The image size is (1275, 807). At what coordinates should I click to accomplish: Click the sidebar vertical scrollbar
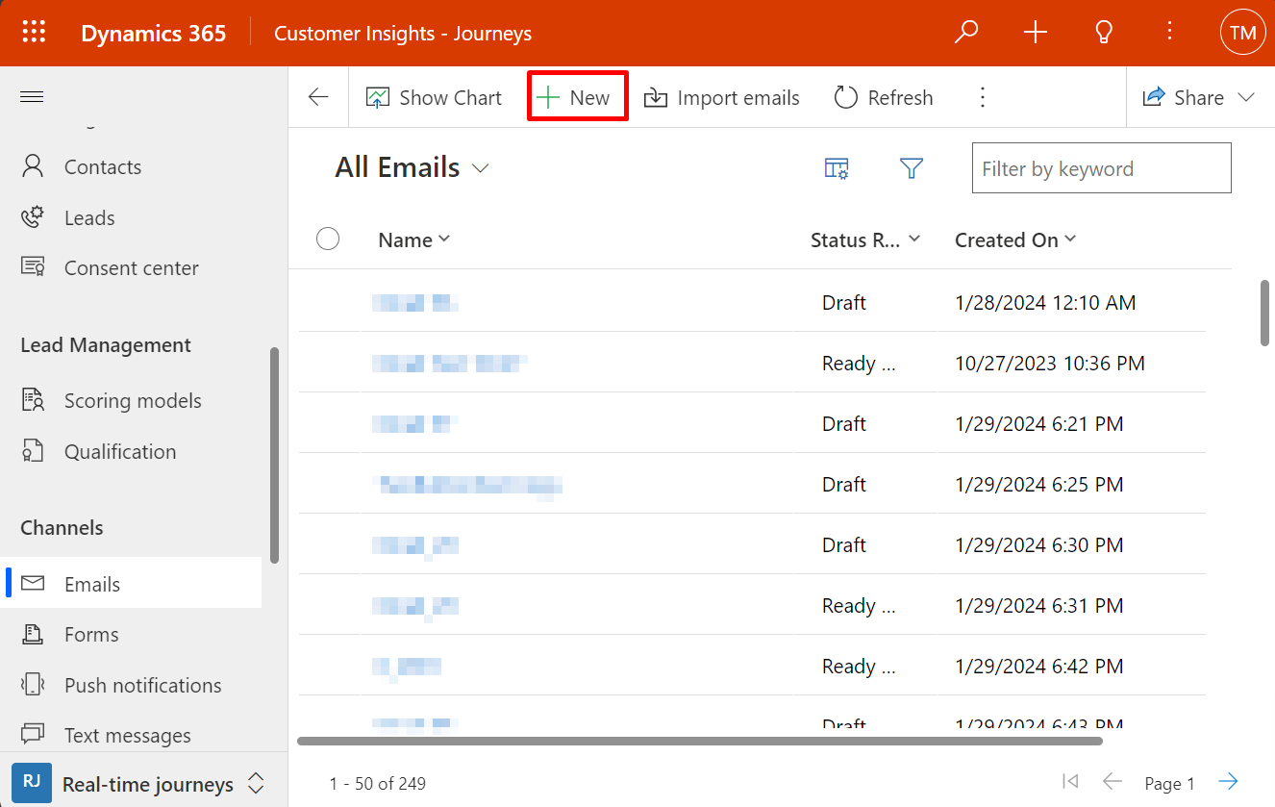(275, 455)
